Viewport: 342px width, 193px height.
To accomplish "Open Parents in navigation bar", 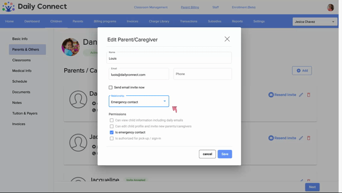I will [x=78, y=21].
